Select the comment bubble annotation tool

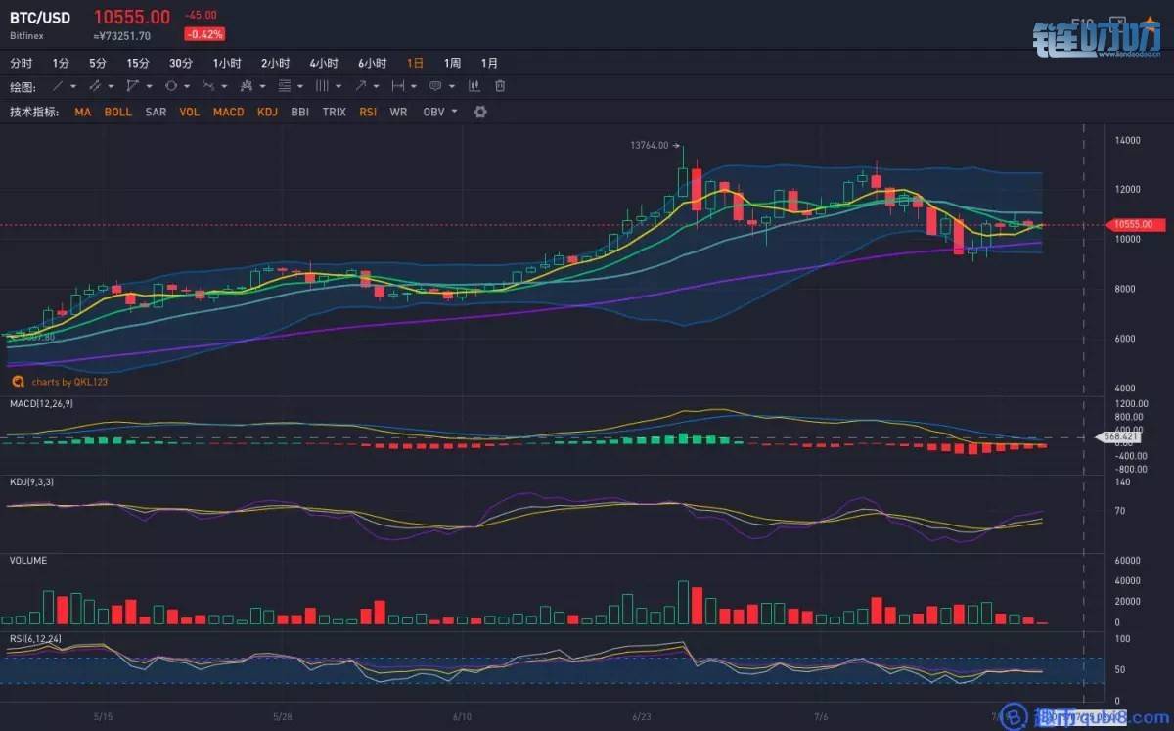pyautogui.click(x=434, y=86)
